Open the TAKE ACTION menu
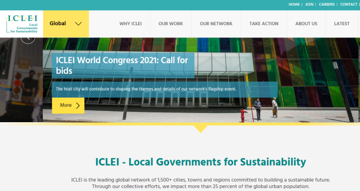This screenshot has width=360, height=191. [x=264, y=24]
